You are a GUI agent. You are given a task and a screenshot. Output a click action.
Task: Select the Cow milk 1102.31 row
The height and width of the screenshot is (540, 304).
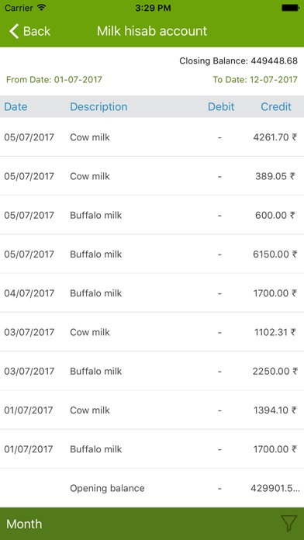(152, 332)
